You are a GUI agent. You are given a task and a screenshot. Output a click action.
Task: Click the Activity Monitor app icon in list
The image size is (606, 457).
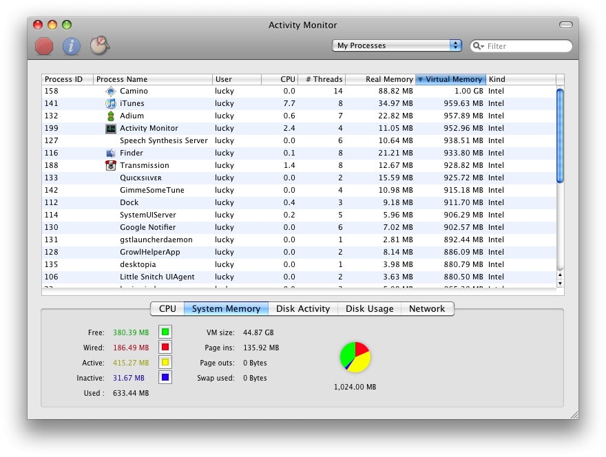point(111,128)
